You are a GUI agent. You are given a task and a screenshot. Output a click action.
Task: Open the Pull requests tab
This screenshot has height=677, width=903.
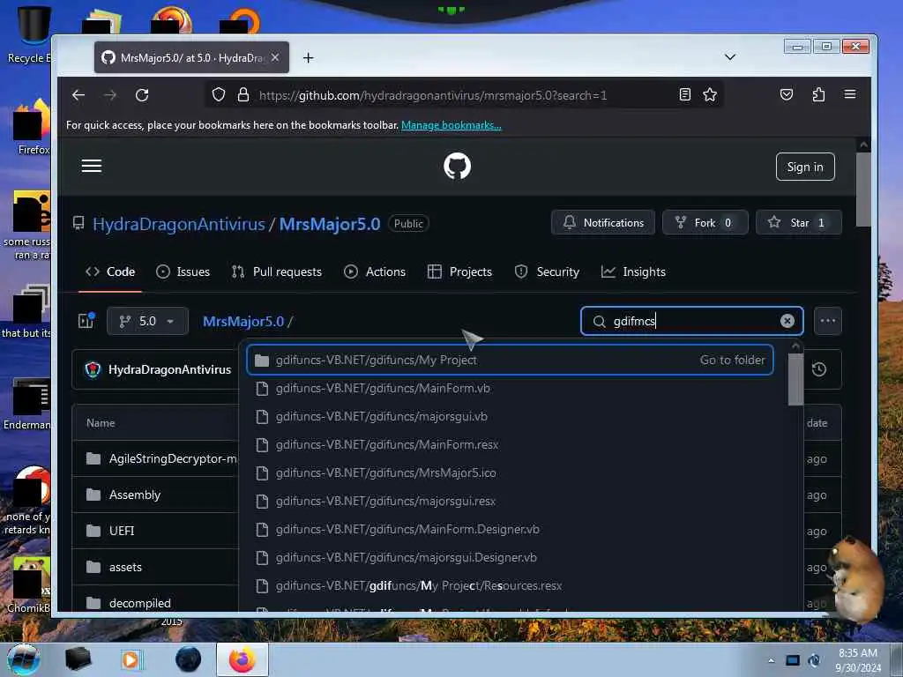[x=276, y=272]
